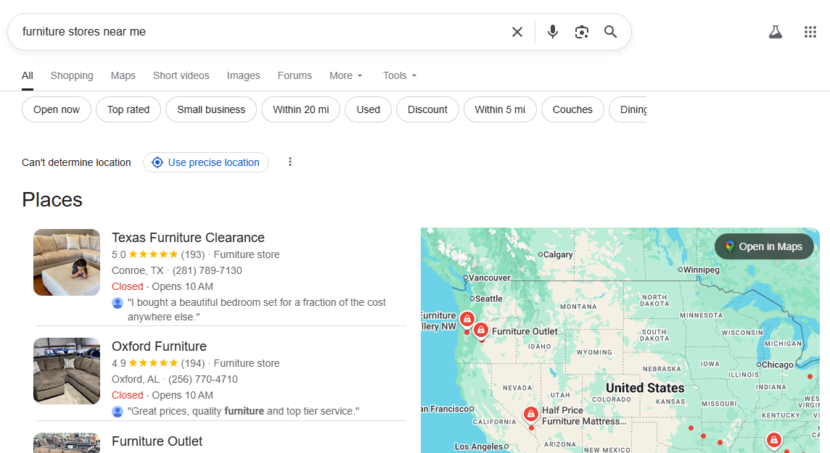Open Search Labs flask icon
Screen dimensions: 830x453
pos(775,32)
